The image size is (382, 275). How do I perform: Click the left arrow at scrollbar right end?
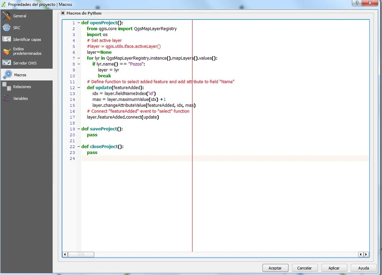[x=361, y=255]
